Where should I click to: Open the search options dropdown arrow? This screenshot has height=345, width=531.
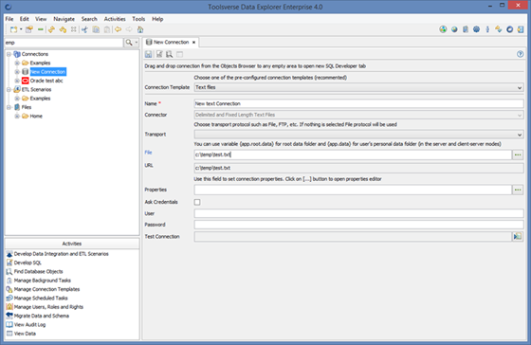137,43
